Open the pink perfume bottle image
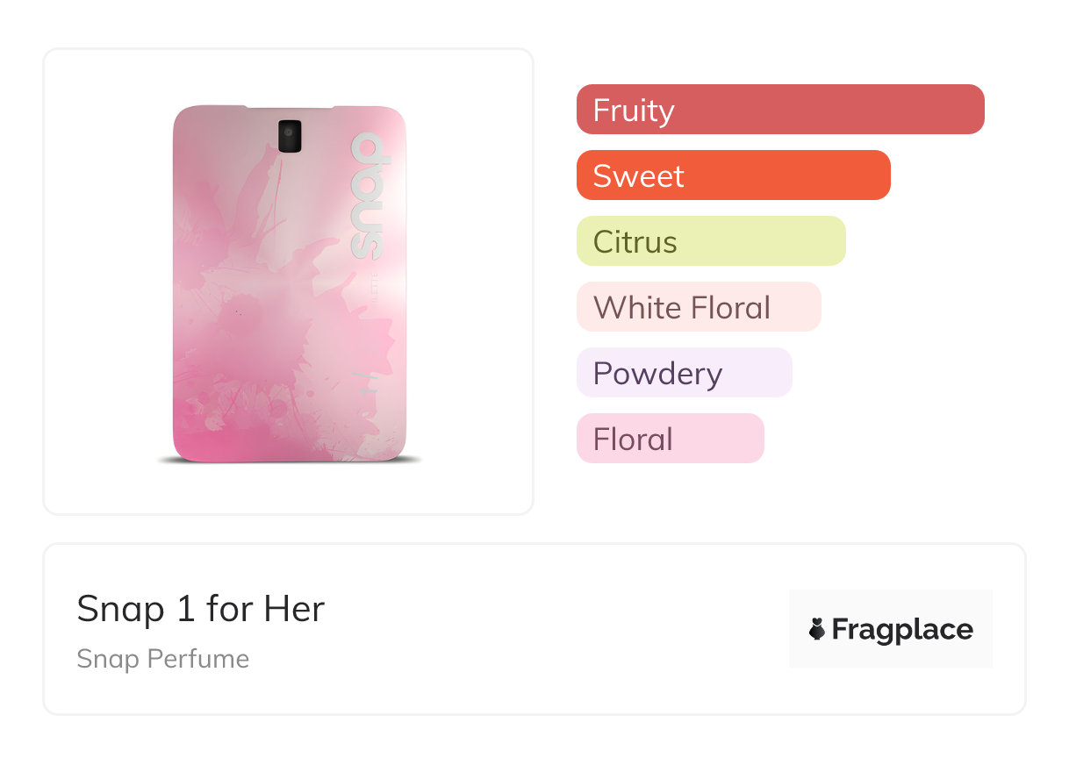Viewport: 1069px width, 758px height. pyautogui.click(x=290, y=282)
